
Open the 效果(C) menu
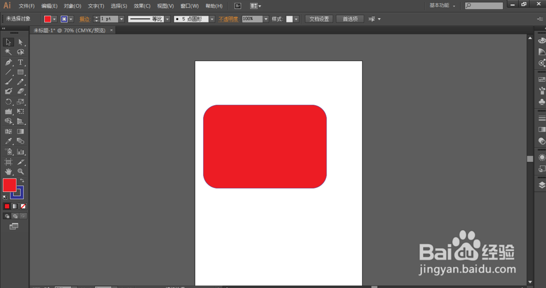pos(142,6)
